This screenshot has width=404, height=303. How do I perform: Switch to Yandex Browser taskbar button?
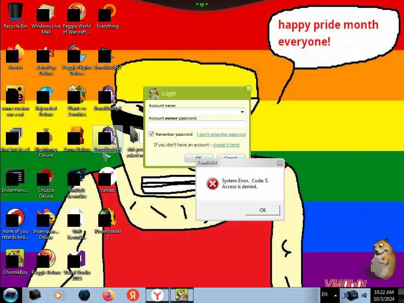(157, 295)
